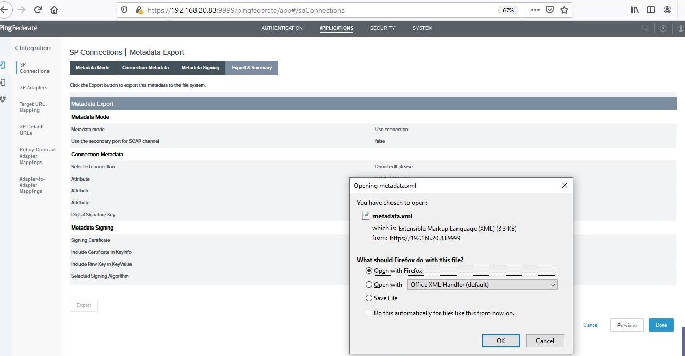Select the Export & Summary tab

252,68
